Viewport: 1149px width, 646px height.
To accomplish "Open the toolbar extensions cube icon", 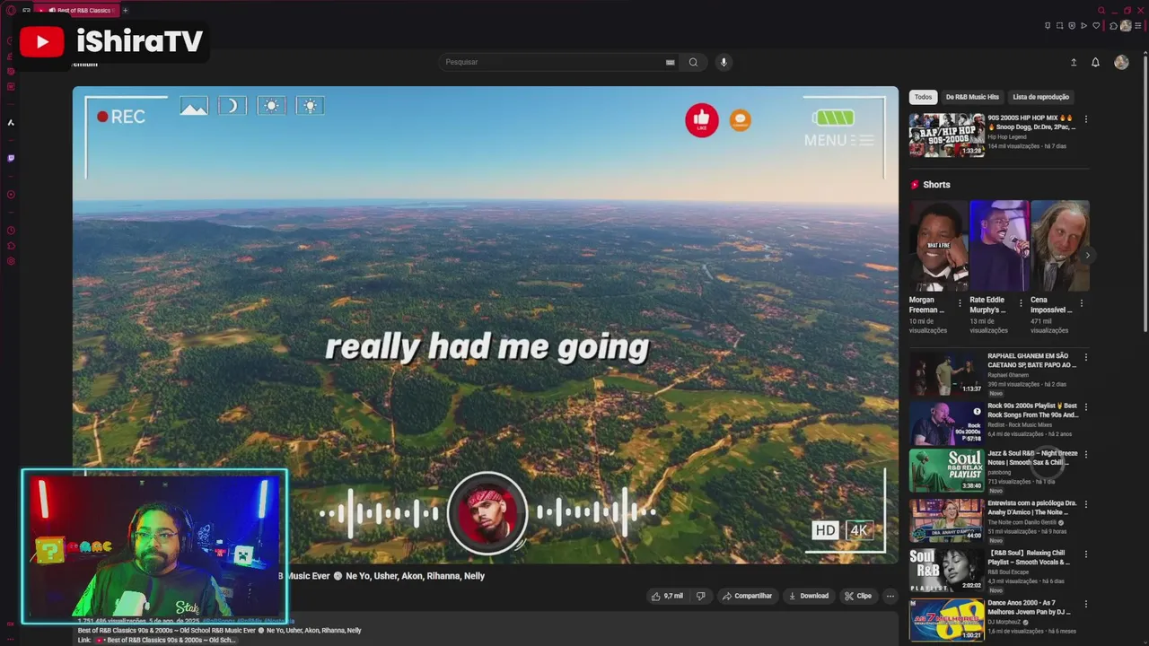I will click(1113, 26).
